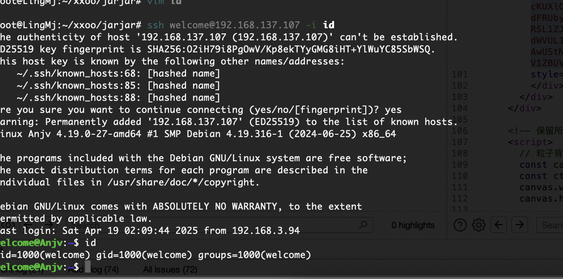Click the ssh command line in terminal
Screen dimensions: 563x279
241,25
